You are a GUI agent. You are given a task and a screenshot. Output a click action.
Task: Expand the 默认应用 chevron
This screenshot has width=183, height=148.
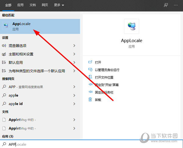coord(74,62)
